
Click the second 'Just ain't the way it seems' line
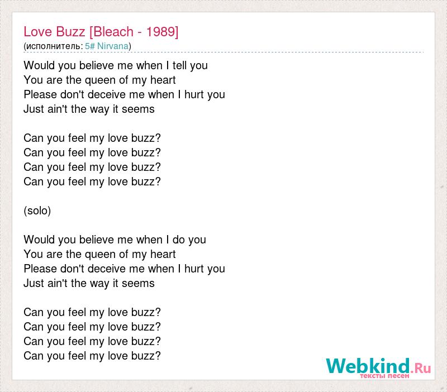point(89,284)
